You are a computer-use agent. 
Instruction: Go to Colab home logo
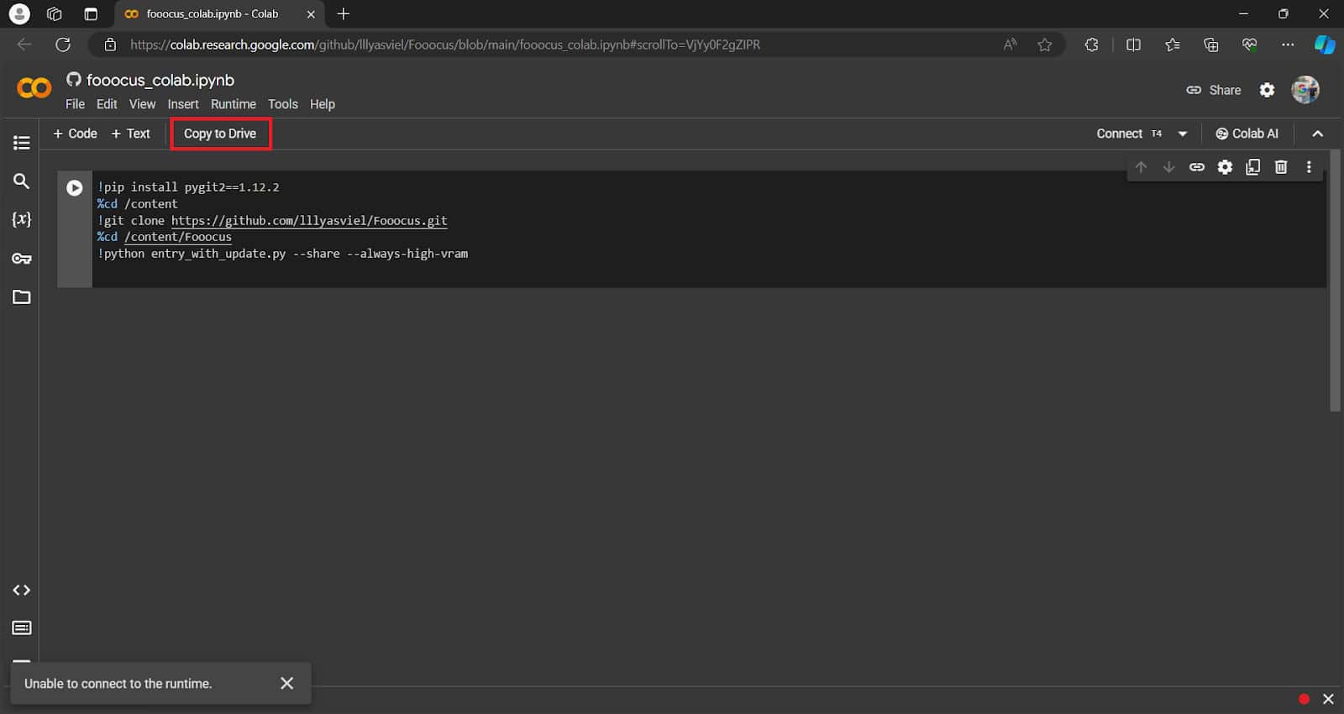point(34,87)
